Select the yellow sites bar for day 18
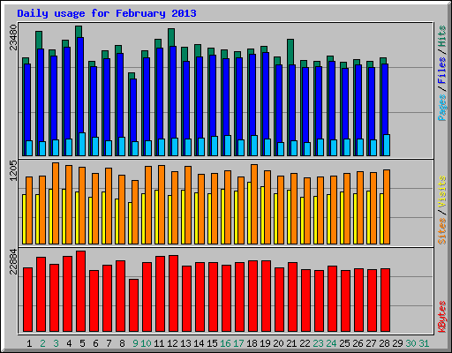The height and width of the screenshot is (353, 452). (x=249, y=214)
